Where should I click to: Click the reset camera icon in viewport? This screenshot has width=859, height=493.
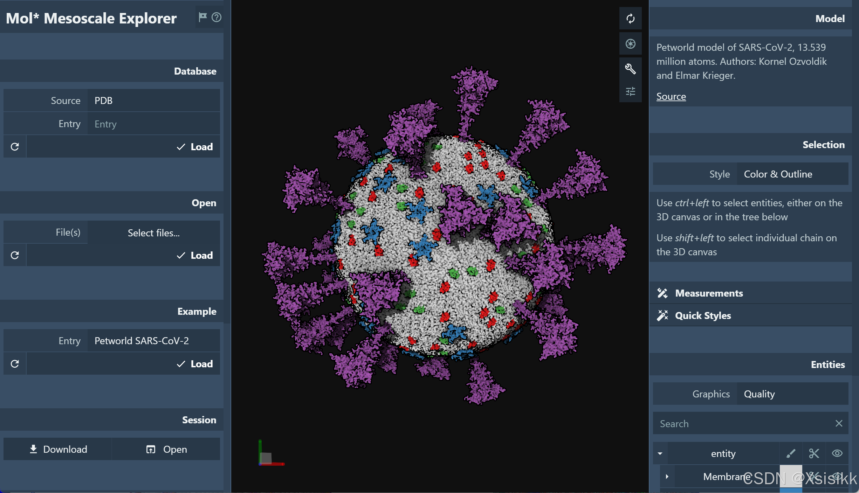[x=630, y=19]
